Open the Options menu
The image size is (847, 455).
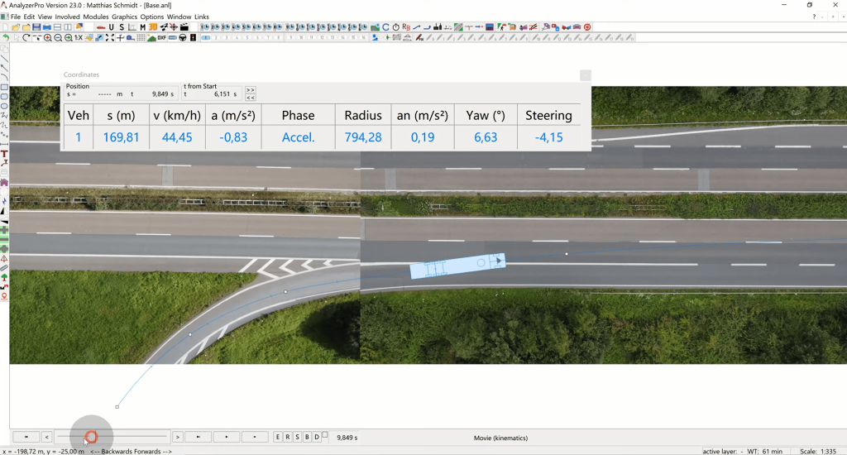pos(152,17)
